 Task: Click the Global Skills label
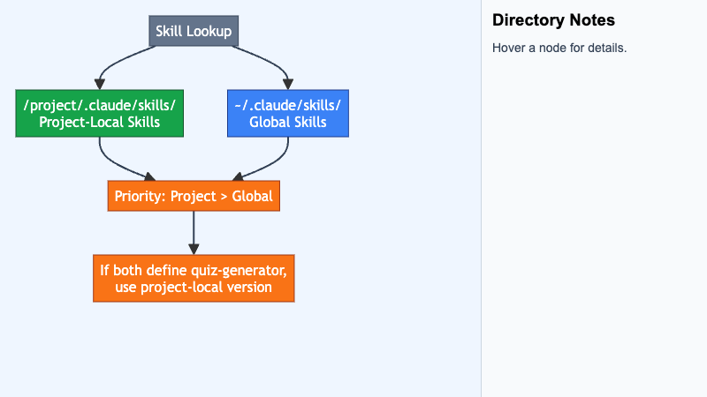(x=287, y=122)
